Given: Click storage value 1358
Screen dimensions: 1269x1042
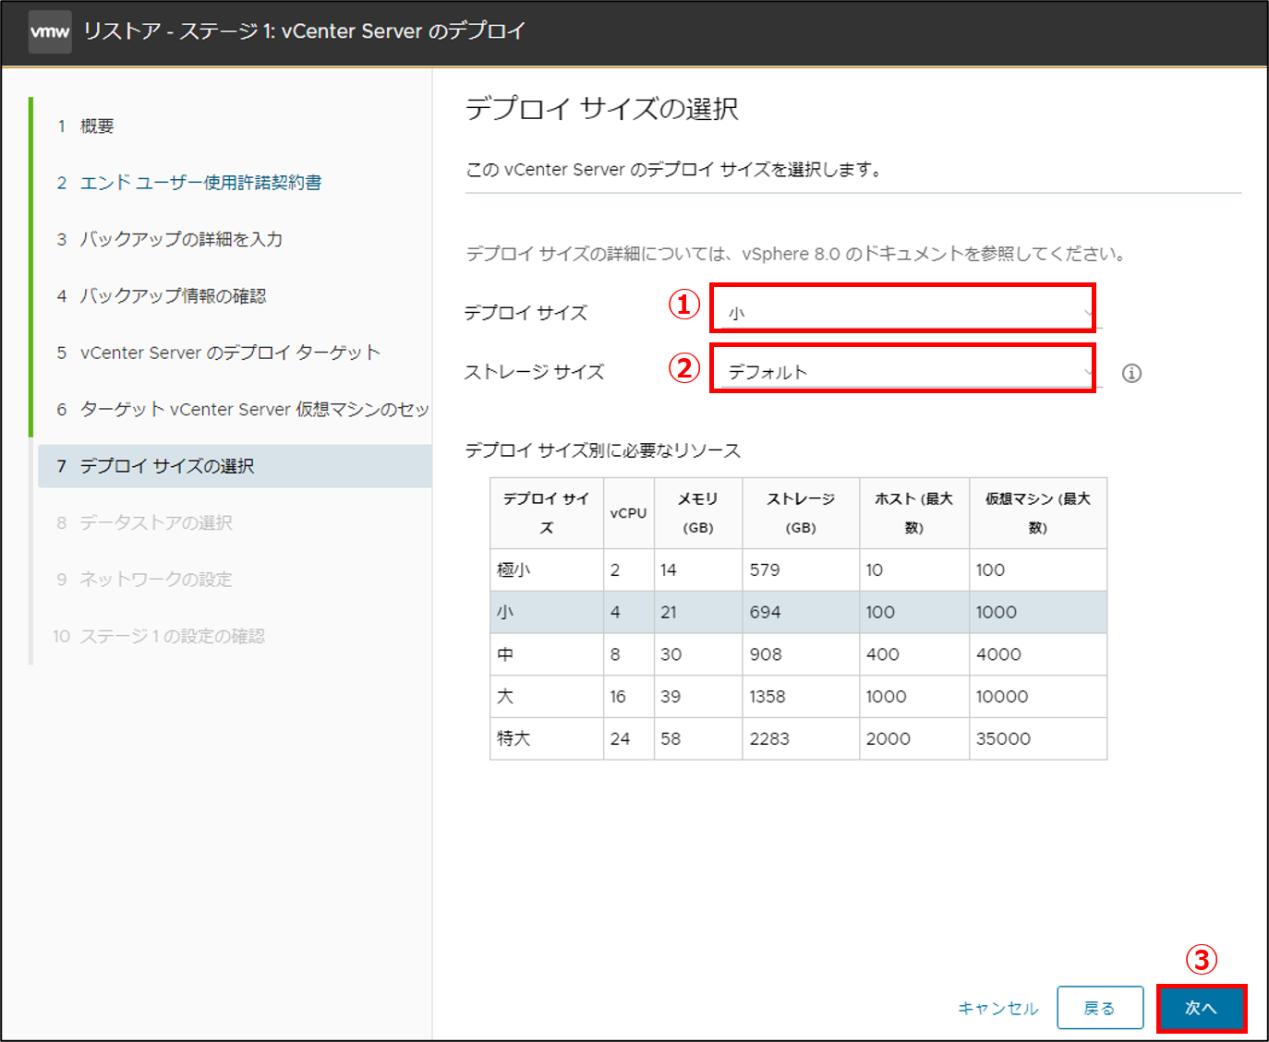Looking at the screenshot, I should [767, 697].
